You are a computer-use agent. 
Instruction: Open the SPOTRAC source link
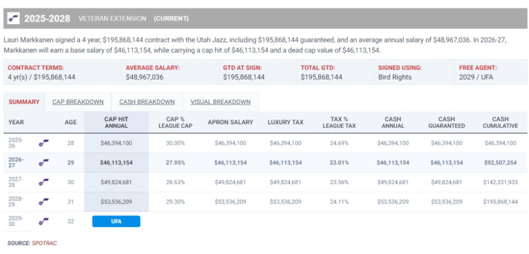(x=44, y=243)
